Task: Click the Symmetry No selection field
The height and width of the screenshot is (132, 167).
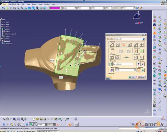Action: [123, 64]
